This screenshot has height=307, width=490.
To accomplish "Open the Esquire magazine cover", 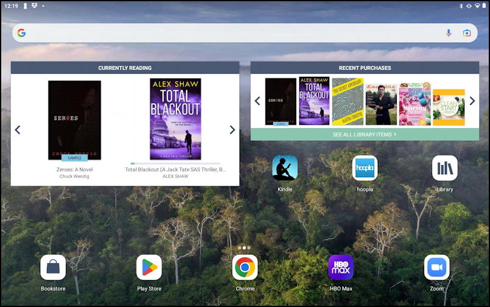I will [381, 104].
